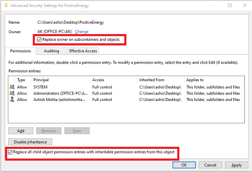The width and height of the screenshot is (252, 172).
Task: Open the Auditing tab
Action: click(52, 51)
